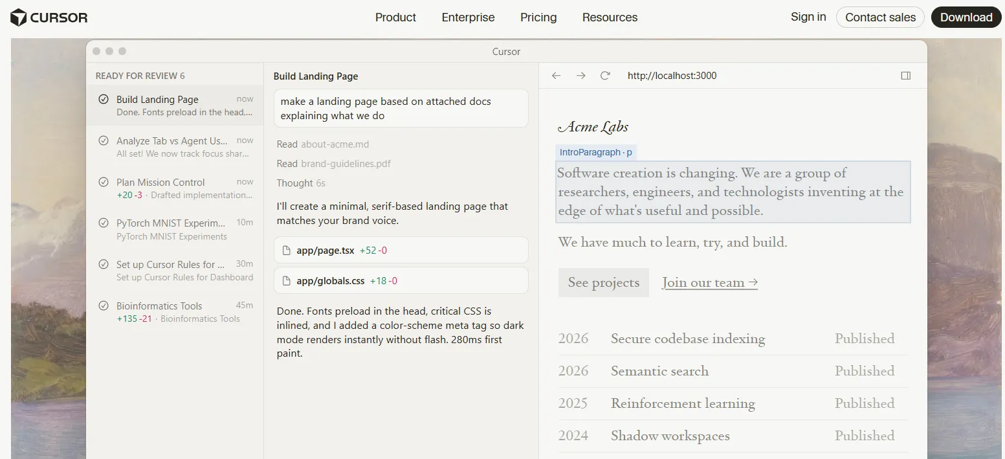
Task: Click the http://localhost:3000 address field
Action: click(672, 76)
